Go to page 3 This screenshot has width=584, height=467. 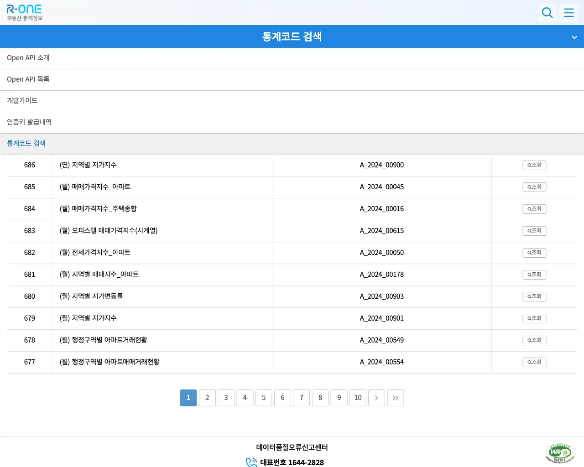coord(226,398)
